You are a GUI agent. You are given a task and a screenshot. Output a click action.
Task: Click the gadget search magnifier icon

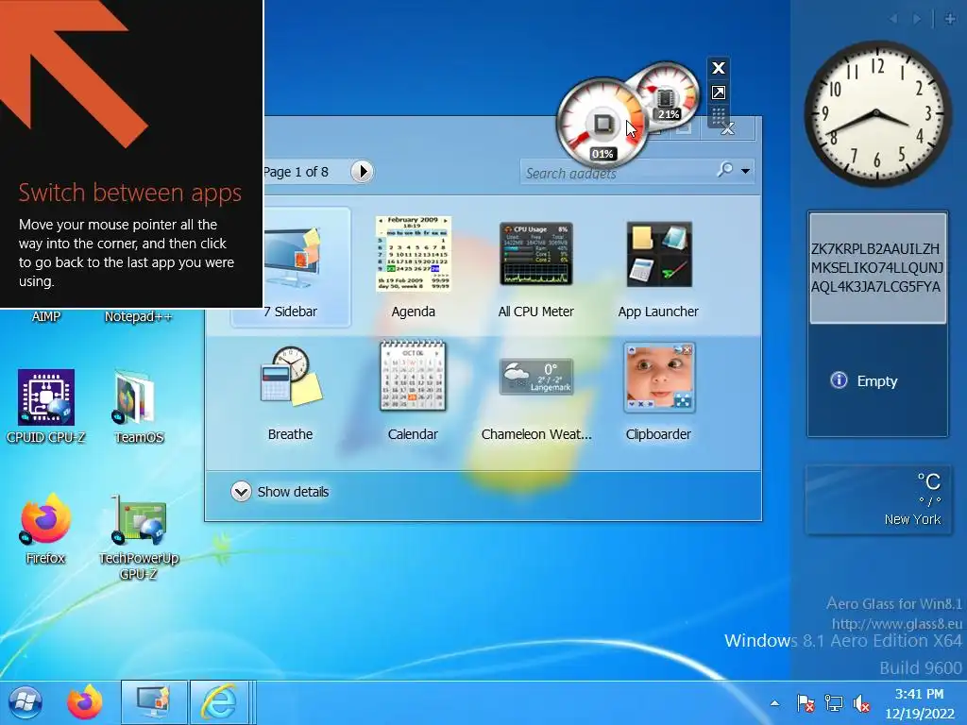pyautogui.click(x=725, y=169)
